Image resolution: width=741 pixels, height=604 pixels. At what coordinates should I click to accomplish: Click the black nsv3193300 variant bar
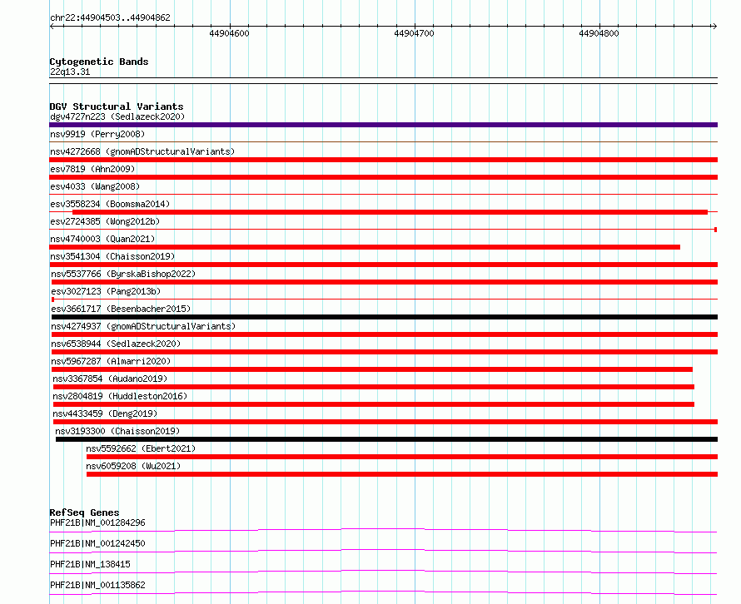(x=386, y=439)
